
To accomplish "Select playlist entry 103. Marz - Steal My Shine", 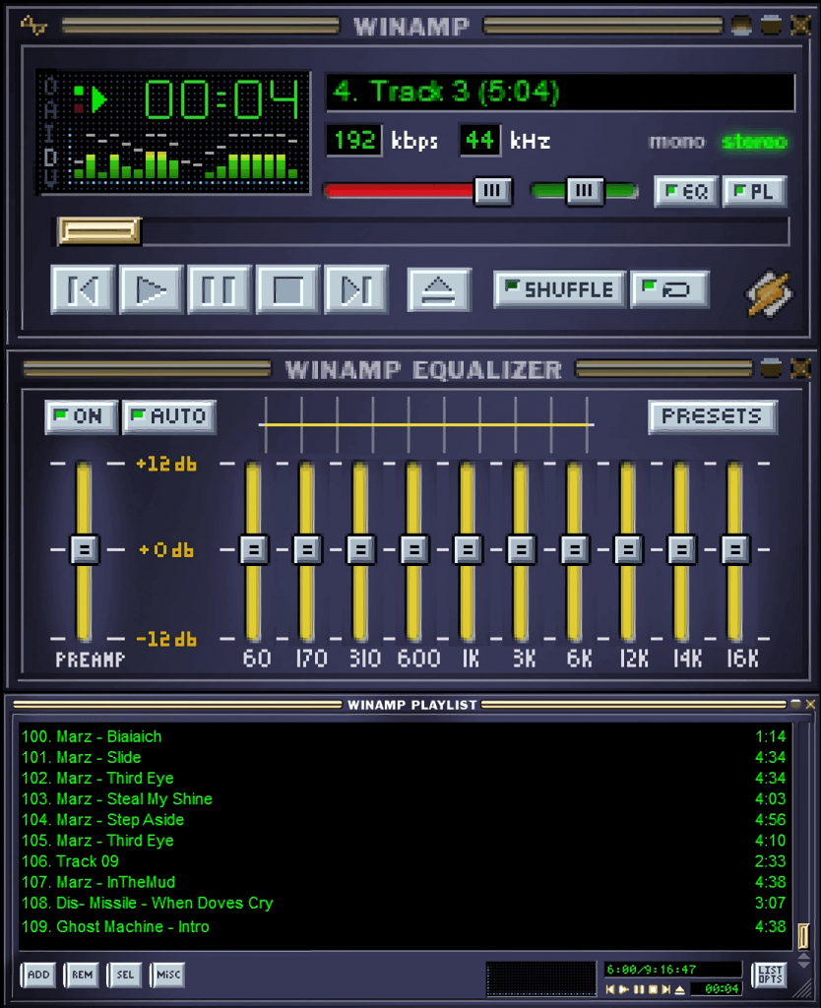I will pyautogui.click(x=404, y=799).
